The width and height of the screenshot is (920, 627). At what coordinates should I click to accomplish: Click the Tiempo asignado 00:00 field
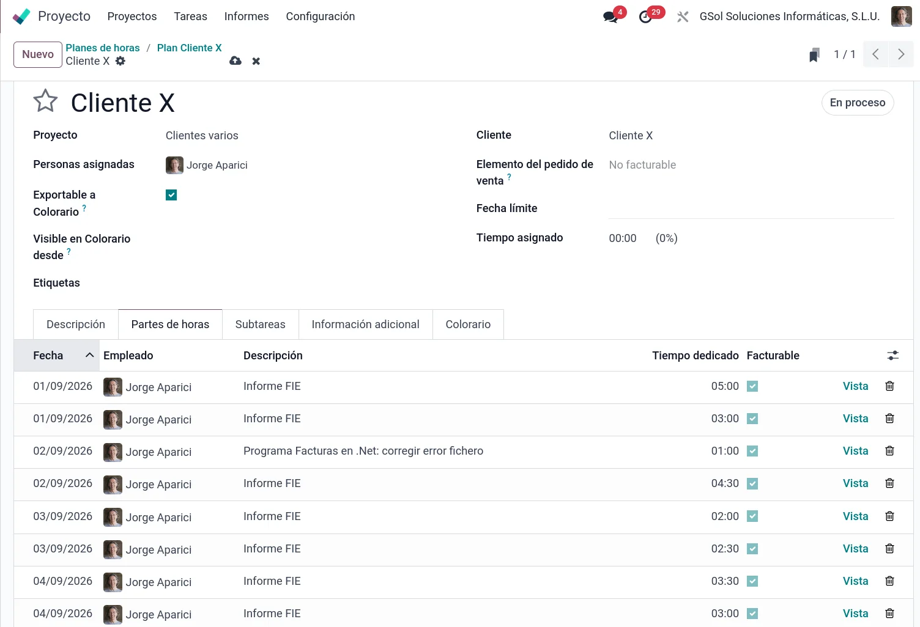[623, 238]
